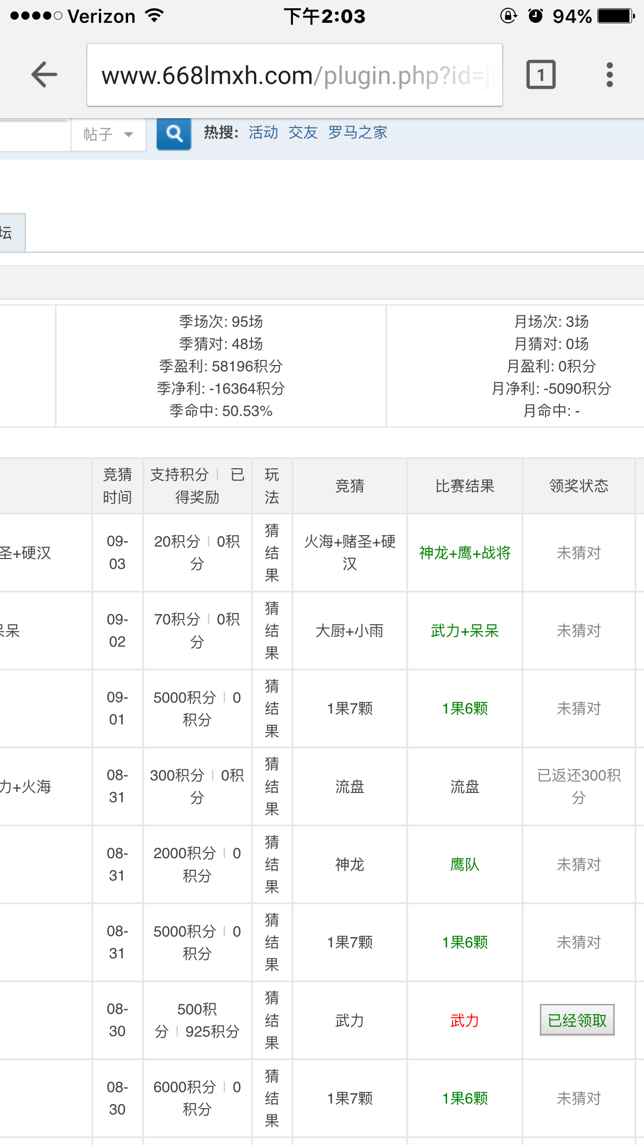This screenshot has width=644, height=1145.
Task: Click the 领奖状态 column header
Action: (579, 486)
